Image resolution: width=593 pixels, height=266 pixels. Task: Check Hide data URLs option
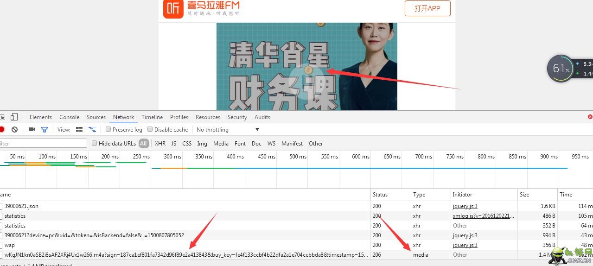(95, 144)
